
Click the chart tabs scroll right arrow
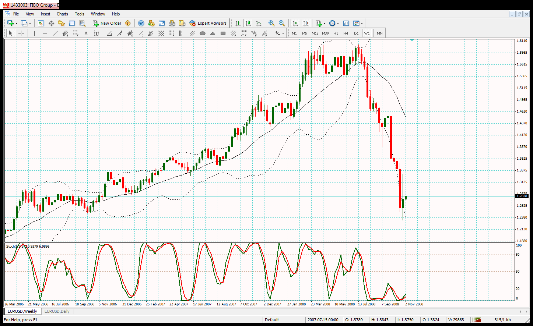pyautogui.click(x=526, y=312)
